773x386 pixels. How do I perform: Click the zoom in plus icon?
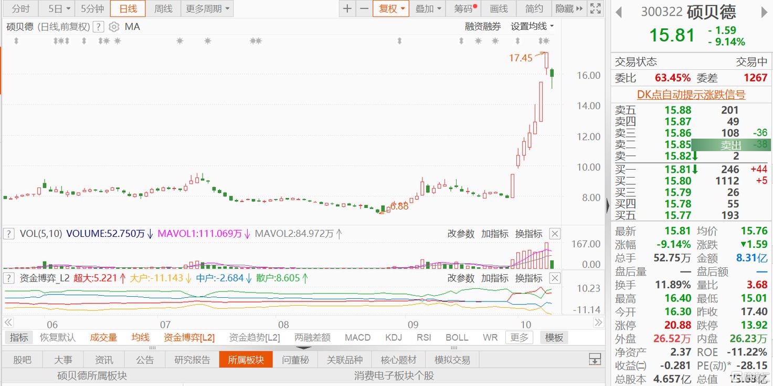(347, 8)
